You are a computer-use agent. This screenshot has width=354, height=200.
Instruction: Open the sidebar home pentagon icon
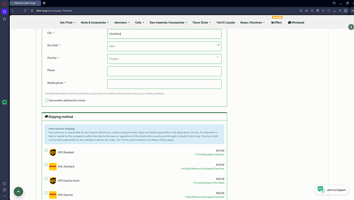coord(4,19)
